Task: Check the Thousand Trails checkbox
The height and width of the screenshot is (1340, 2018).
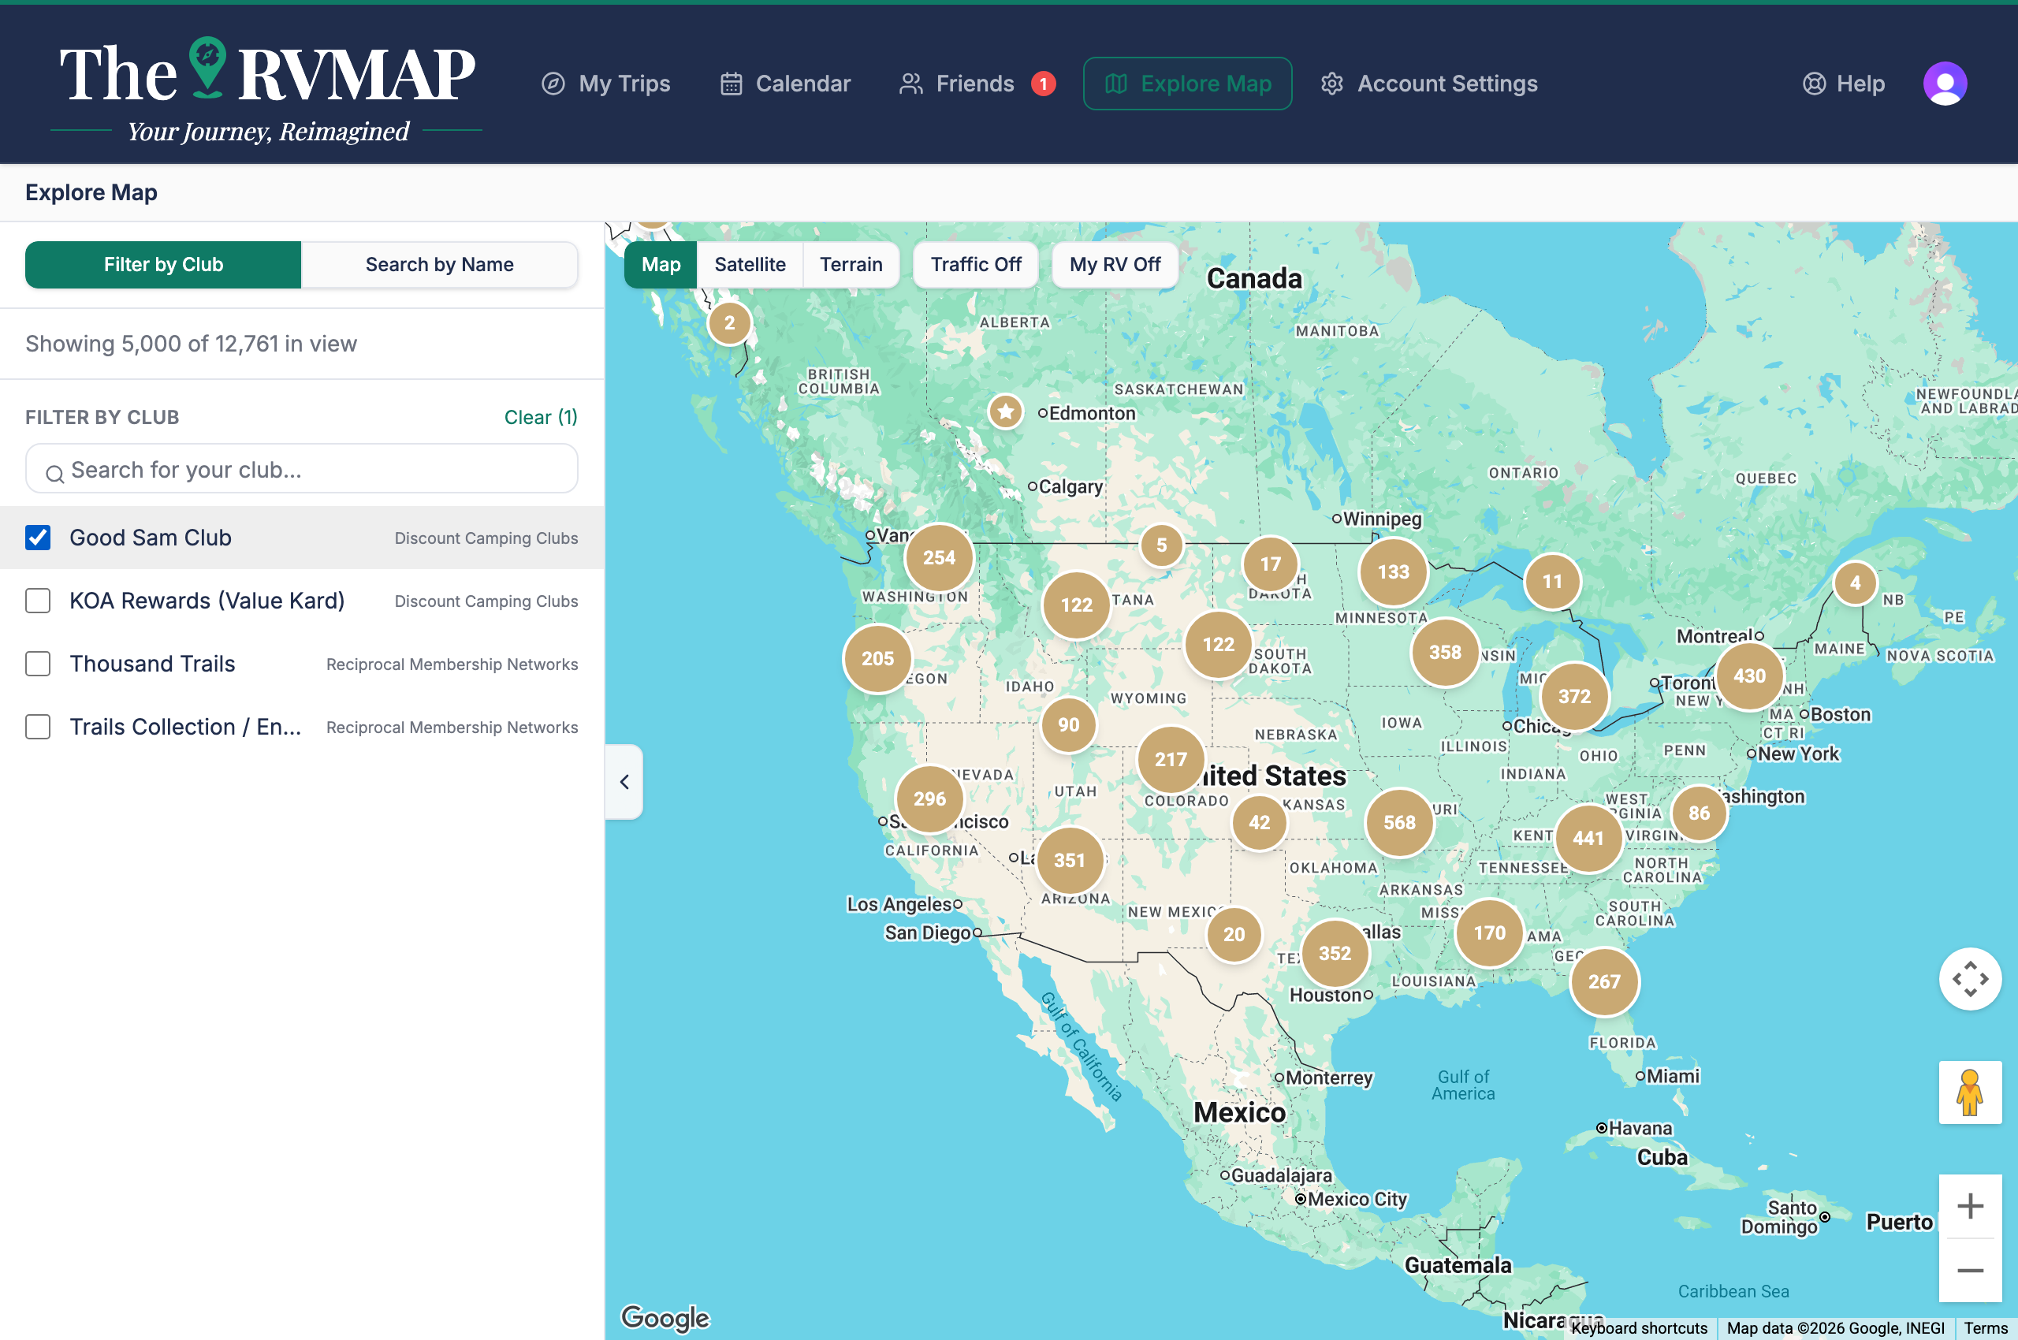Action: (38, 664)
